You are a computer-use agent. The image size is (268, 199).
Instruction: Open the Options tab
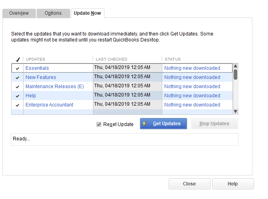53,13
